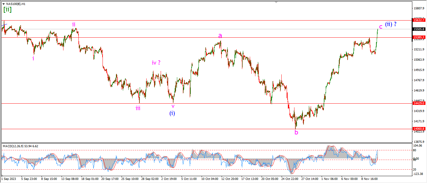The width and height of the screenshot is (427, 183).
Task: Select the green [ii] wave label
Action: click(x=8, y=10)
